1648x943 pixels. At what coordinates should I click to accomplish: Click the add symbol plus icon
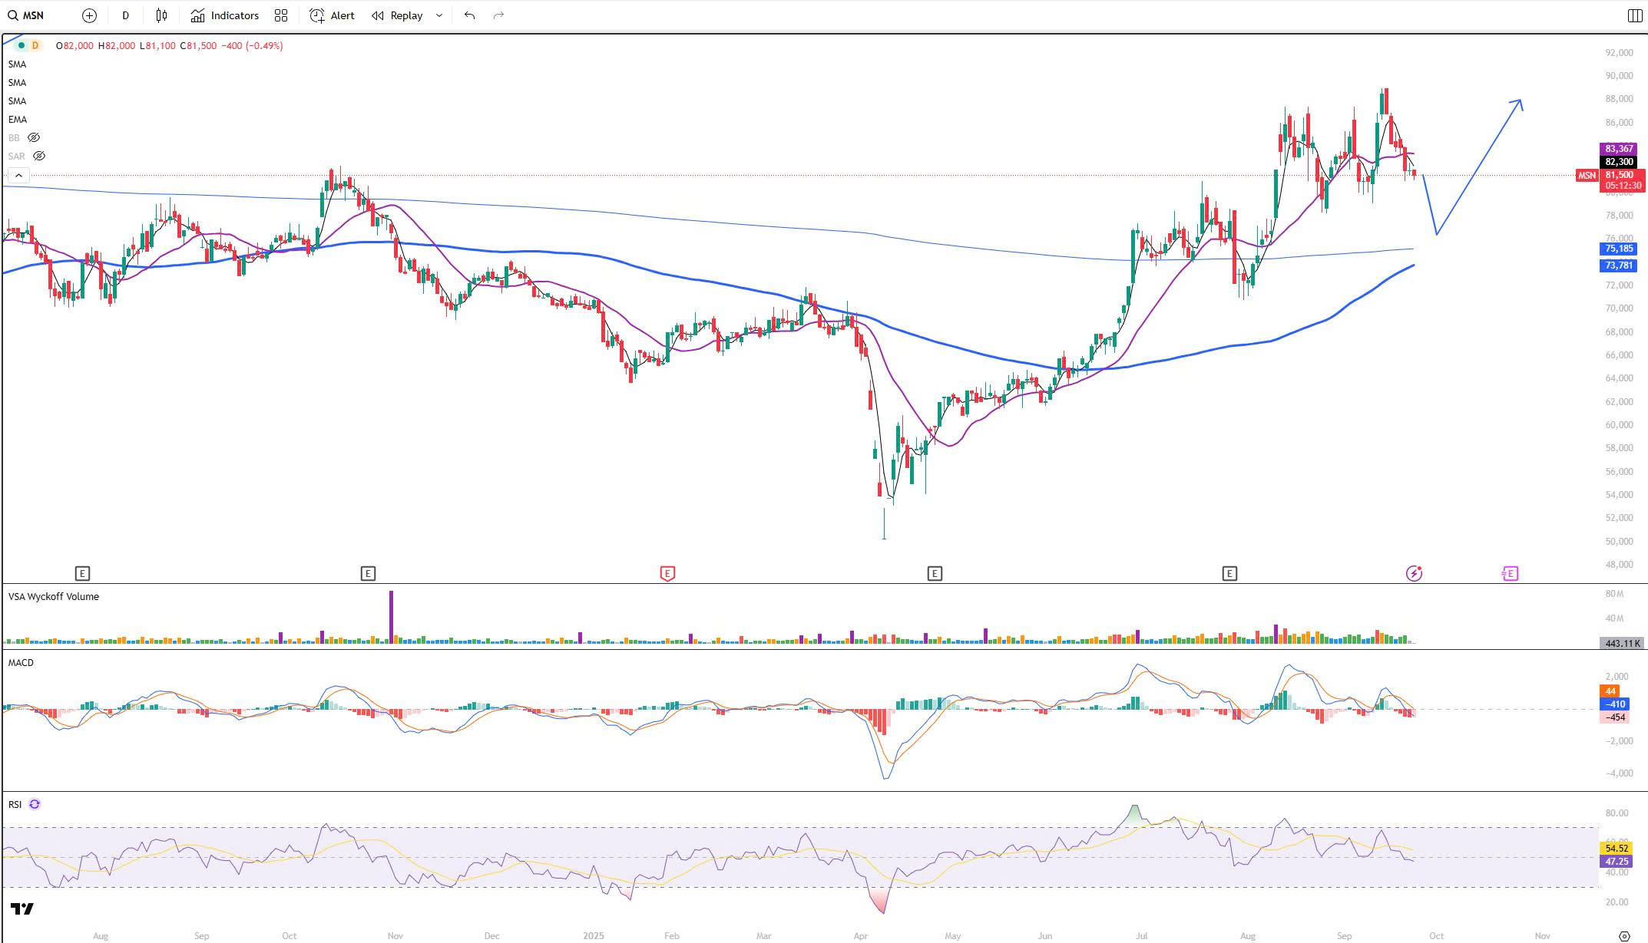point(89,15)
